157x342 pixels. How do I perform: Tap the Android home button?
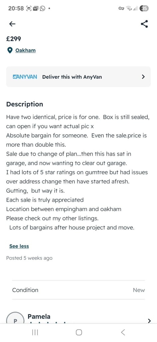click(79, 332)
